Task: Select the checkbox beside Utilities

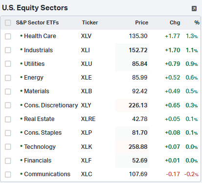Action: click(x=8, y=64)
